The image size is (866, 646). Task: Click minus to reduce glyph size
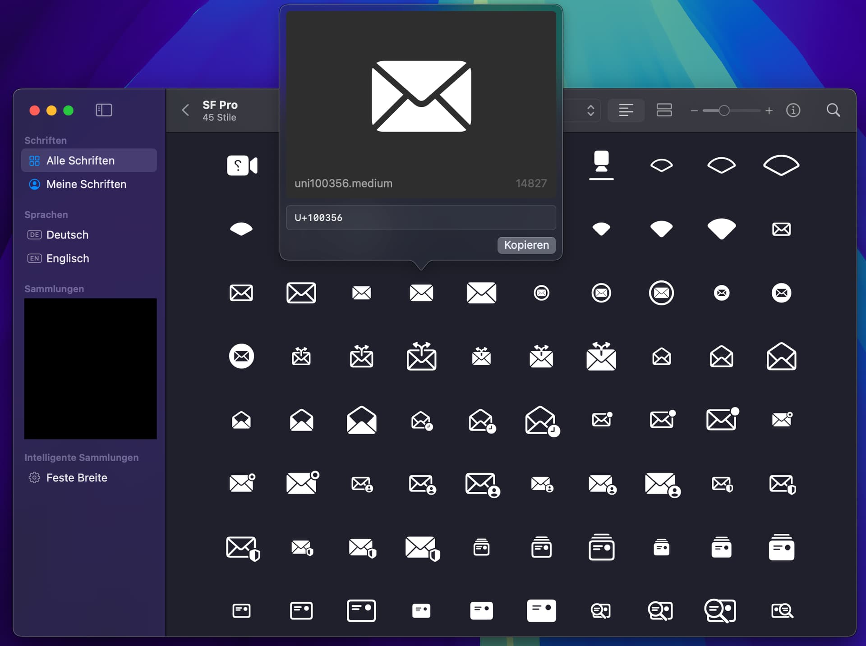pyautogui.click(x=694, y=110)
